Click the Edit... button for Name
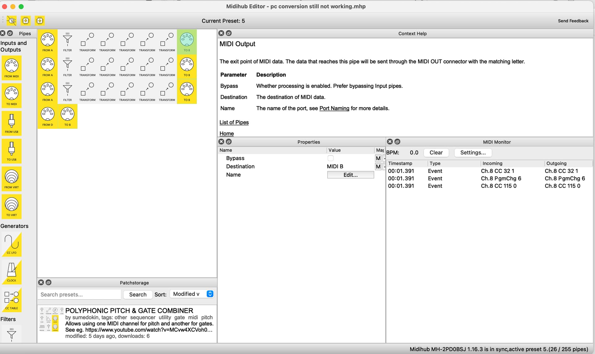Screen dimensions: 595x354 pyautogui.click(x=350, y=175)
